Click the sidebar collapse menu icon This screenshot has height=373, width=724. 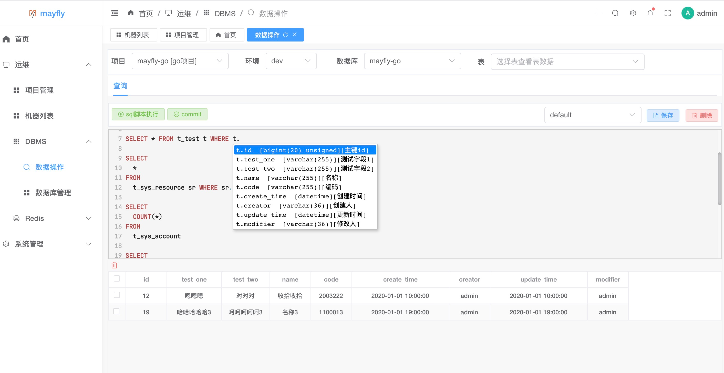115,13
